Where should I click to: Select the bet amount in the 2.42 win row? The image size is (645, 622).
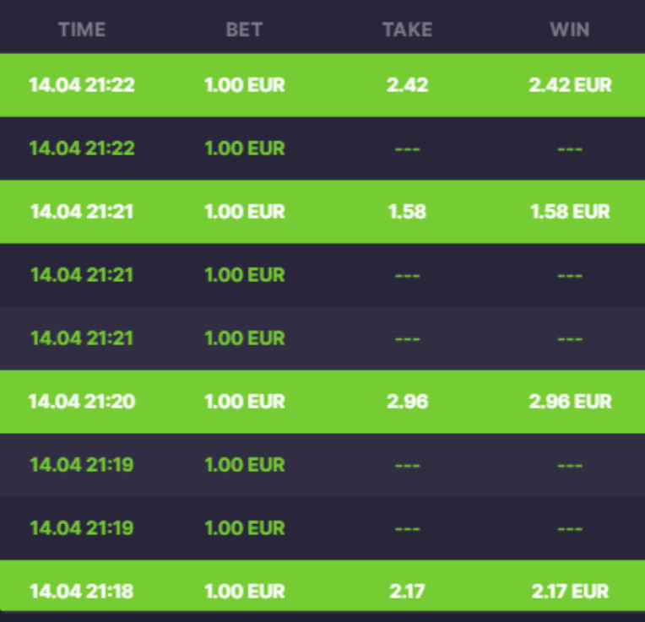245,85
